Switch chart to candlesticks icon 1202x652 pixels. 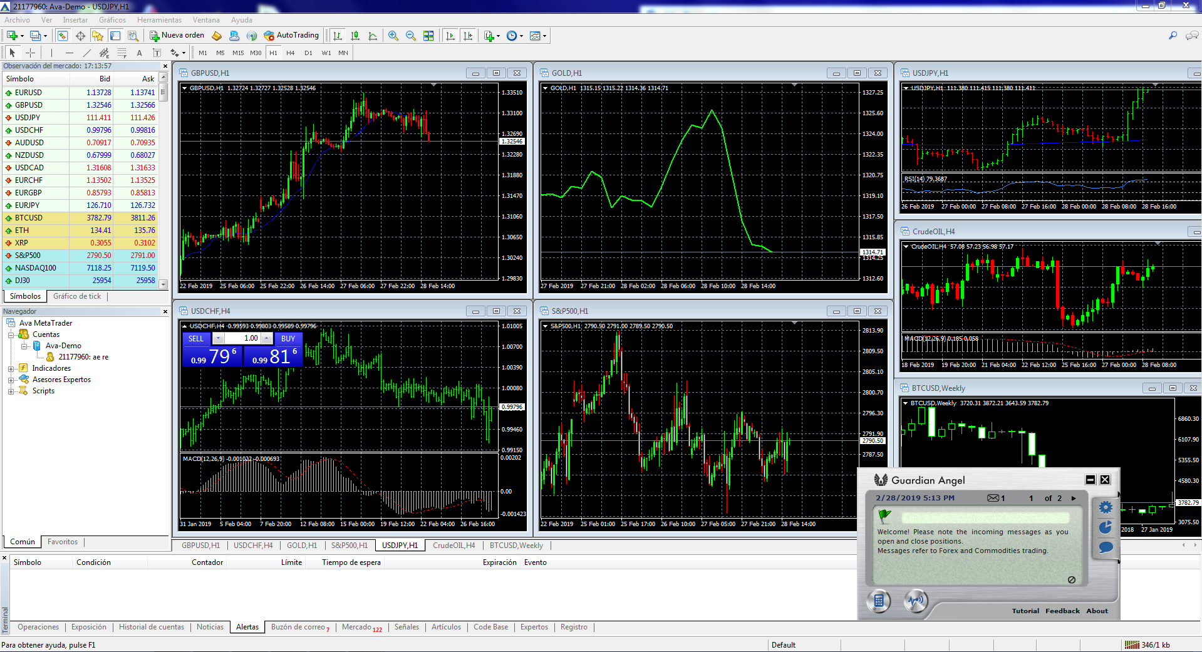(355, 36)
